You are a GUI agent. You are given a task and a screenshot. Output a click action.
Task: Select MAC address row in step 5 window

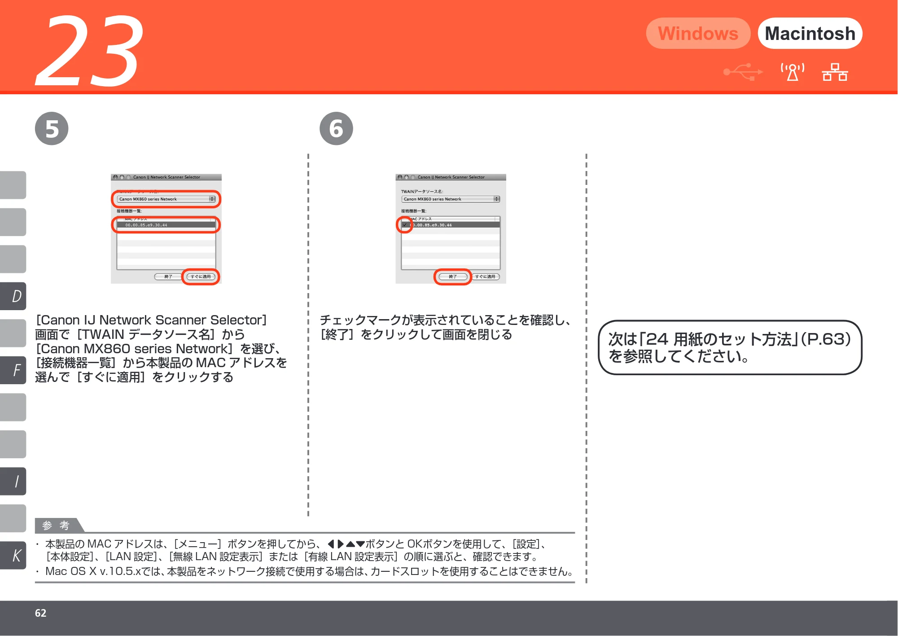click(166, 225)
